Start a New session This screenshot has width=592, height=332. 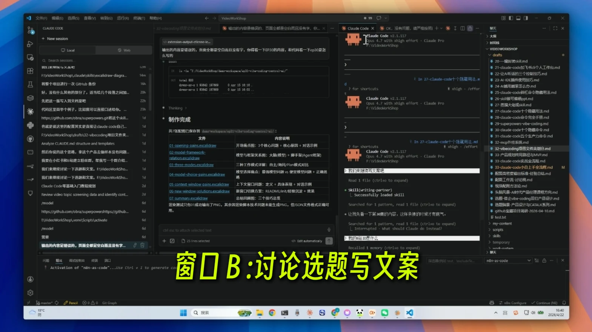55,39
